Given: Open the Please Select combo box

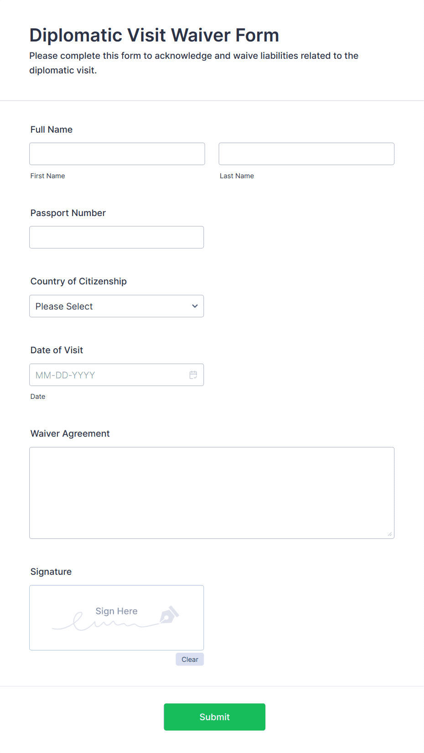Looking at the screenshot, I should click(x=117, y=306).
